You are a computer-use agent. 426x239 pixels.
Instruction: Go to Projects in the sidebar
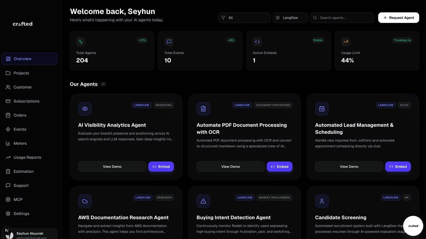(x=21, y=73)
